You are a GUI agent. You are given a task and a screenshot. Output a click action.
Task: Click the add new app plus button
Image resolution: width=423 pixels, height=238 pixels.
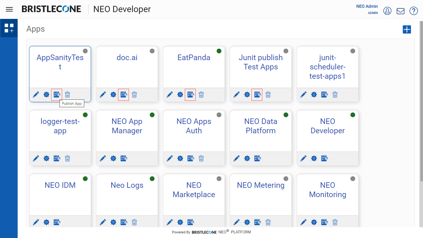point(407,29)
